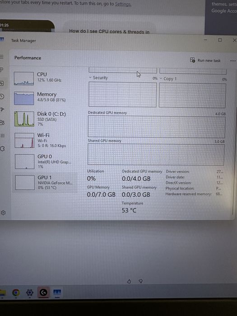This screenshot has height=316, width=237.
Task: Click the Disk 0 activity mini graph
Action: (x=24, y=119)
